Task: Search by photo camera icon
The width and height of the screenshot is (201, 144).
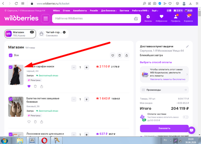Action: pos(136,18)
